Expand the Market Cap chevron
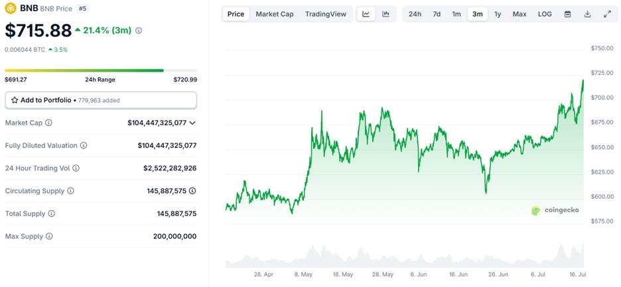The image size is (621, 287). point(192,123)
